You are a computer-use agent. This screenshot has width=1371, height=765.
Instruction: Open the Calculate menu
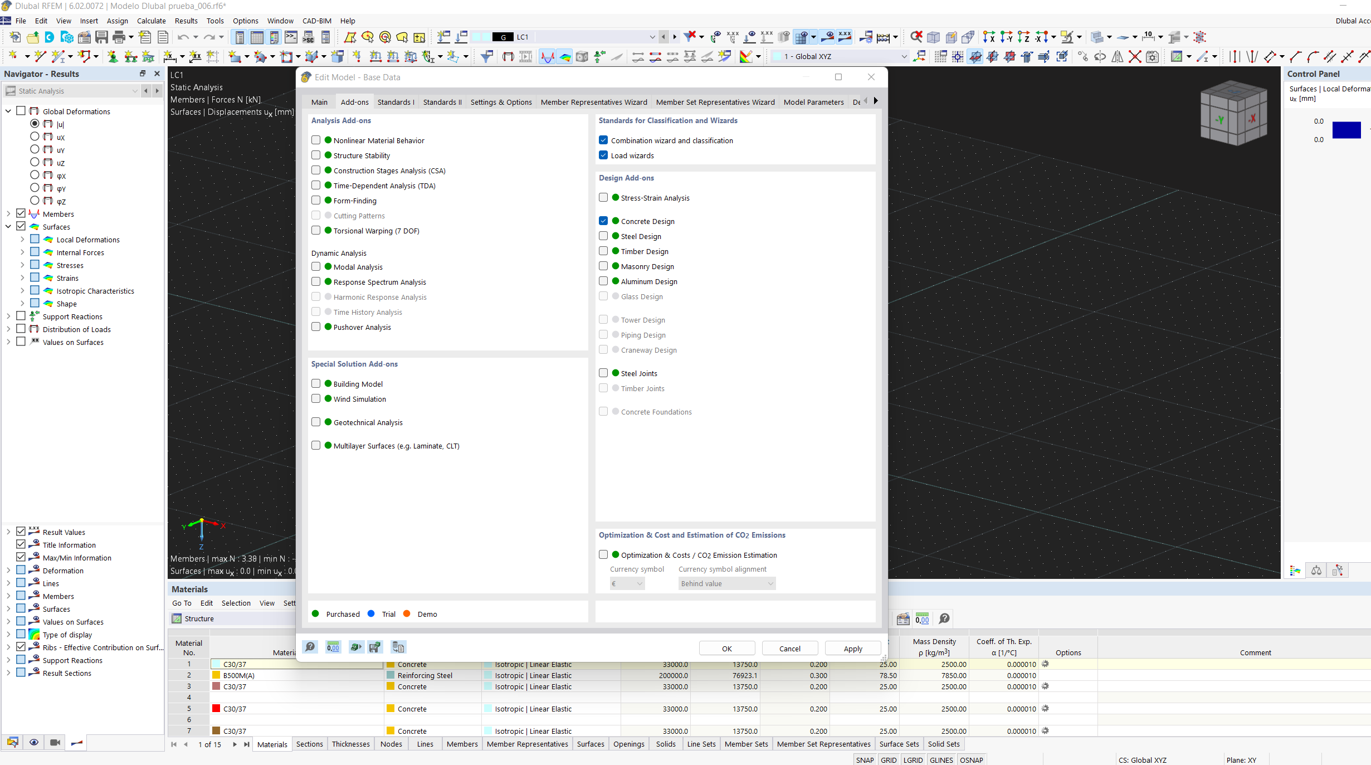click(151, 21)
